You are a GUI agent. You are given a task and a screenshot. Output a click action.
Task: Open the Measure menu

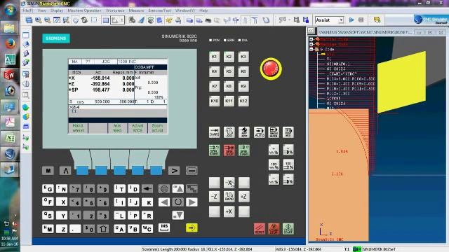tap(136, 10)
